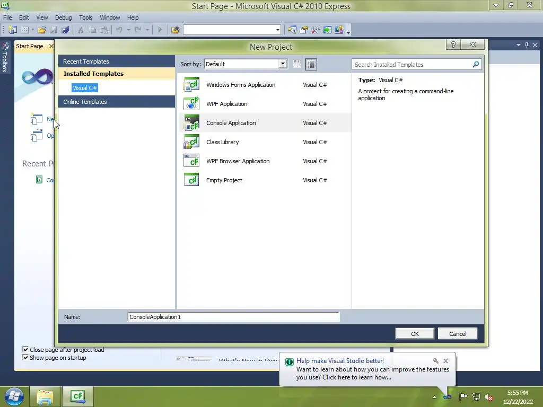Select the Console Application template icon
This screenshot has width=543, height=407.
pyautogui.click(x=191, y=122)
